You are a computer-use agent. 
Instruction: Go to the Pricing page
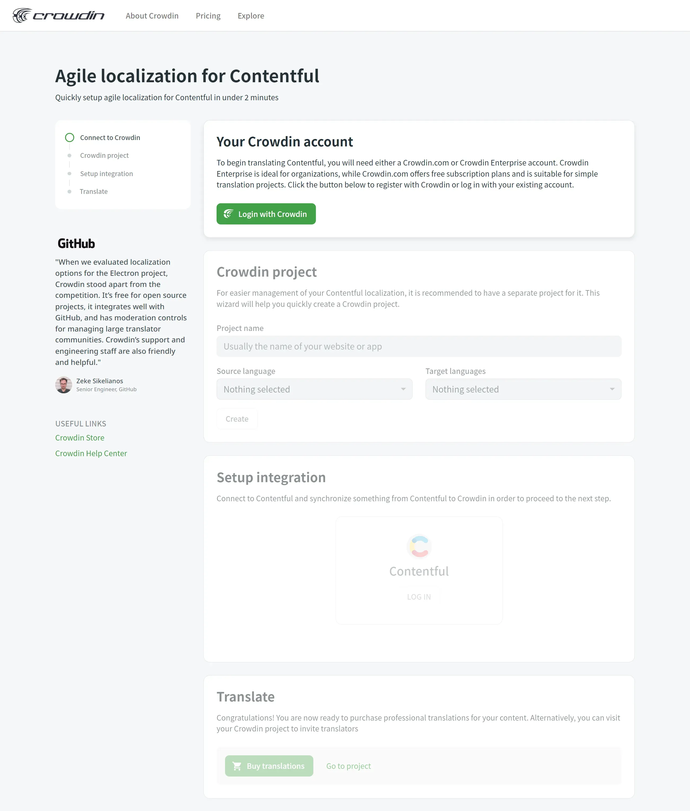click(x=208, y=16)
